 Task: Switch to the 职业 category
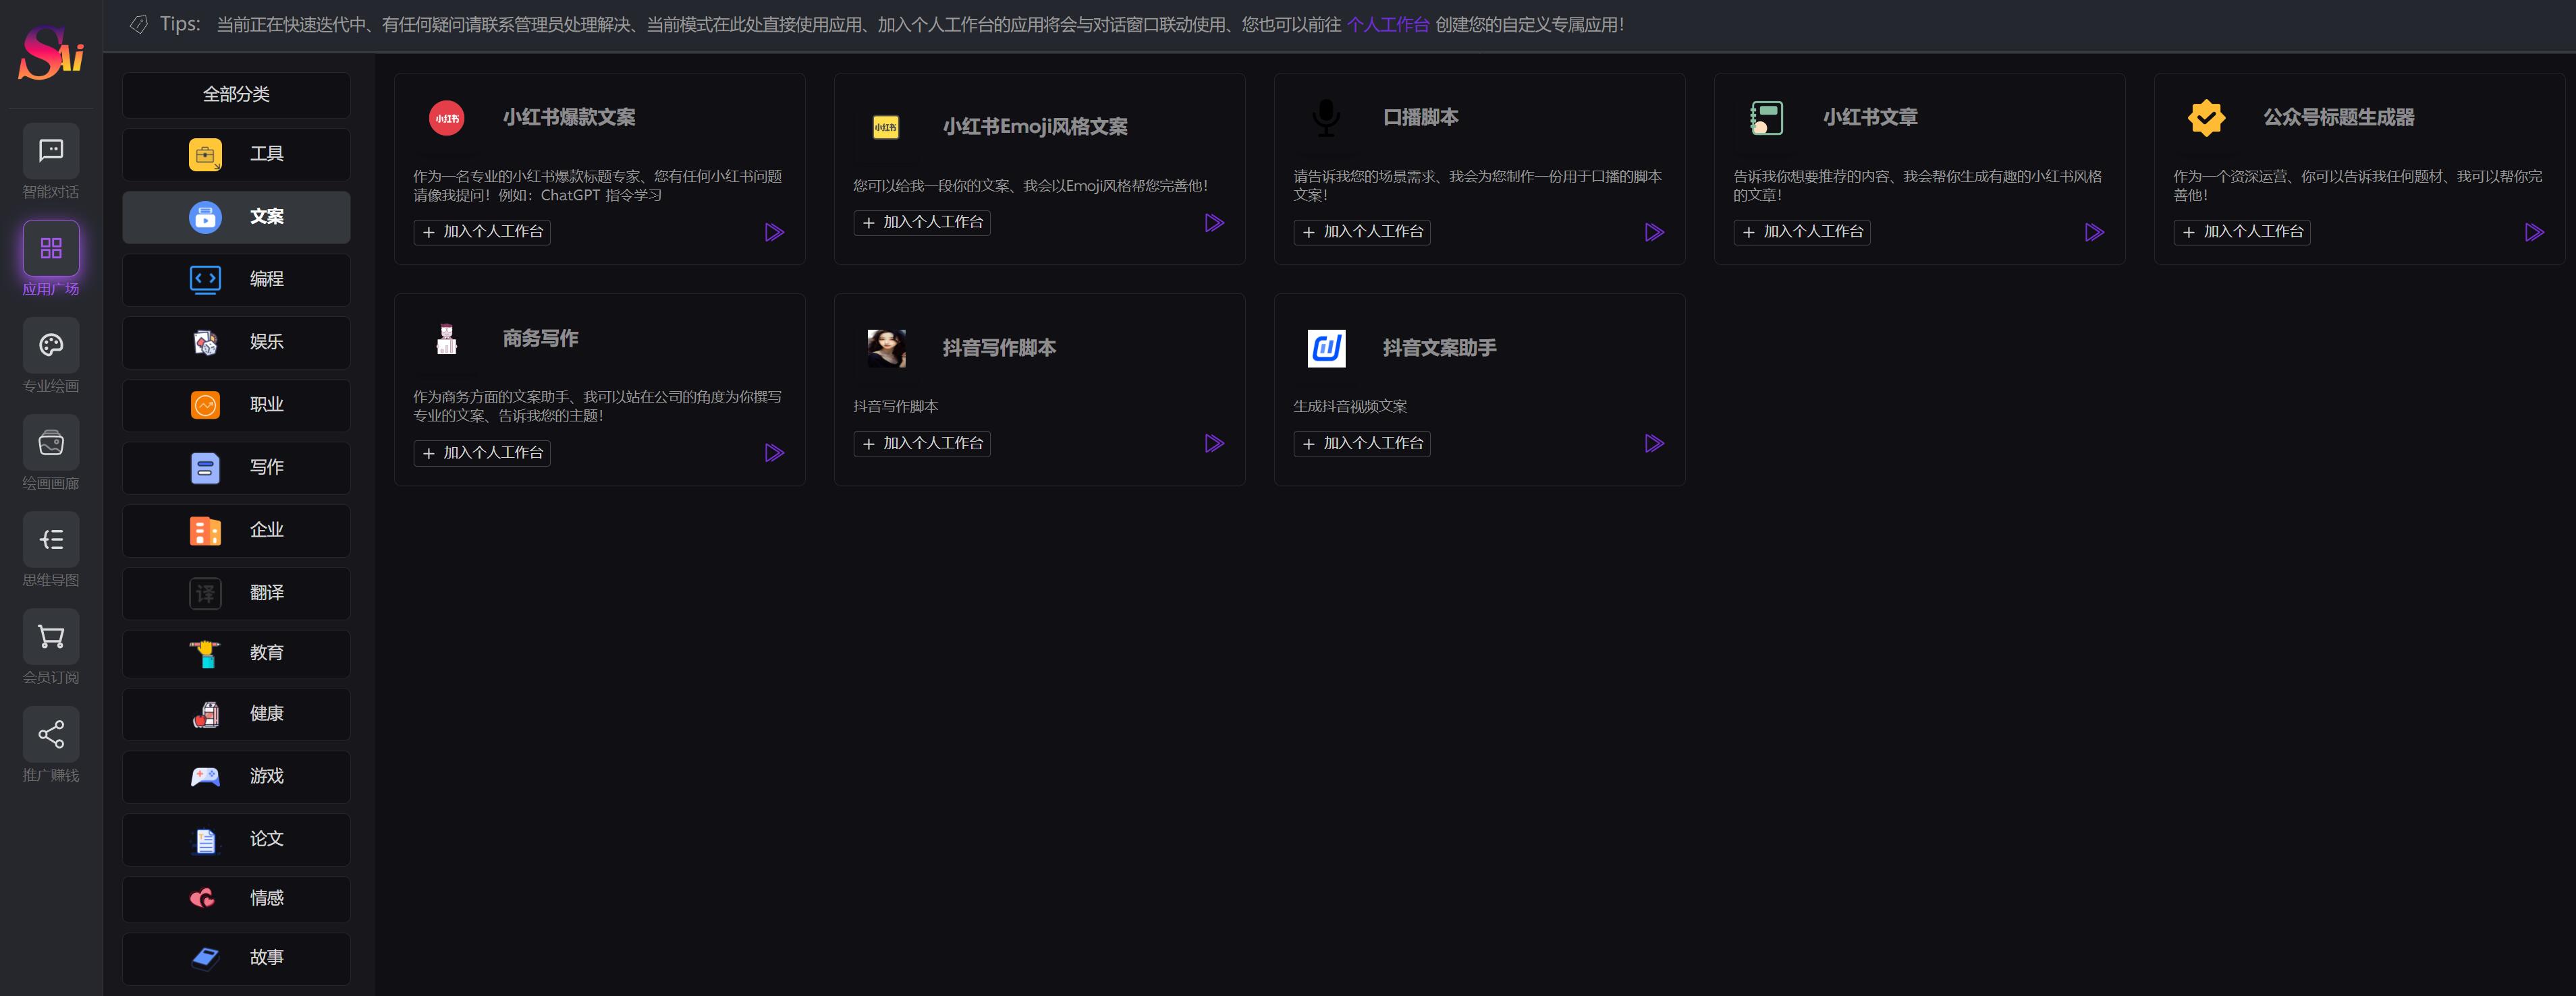tap(236, 405)
